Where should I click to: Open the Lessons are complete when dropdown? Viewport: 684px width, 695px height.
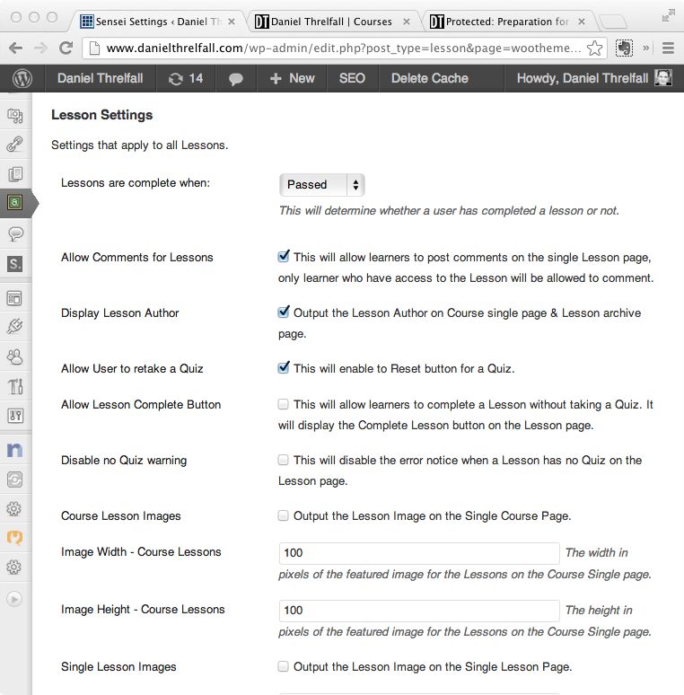pyautogui.click(x=322, y=184)
